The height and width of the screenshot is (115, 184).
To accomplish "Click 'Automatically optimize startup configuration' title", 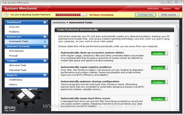I will pyautogui.click(x=90, y=81).
